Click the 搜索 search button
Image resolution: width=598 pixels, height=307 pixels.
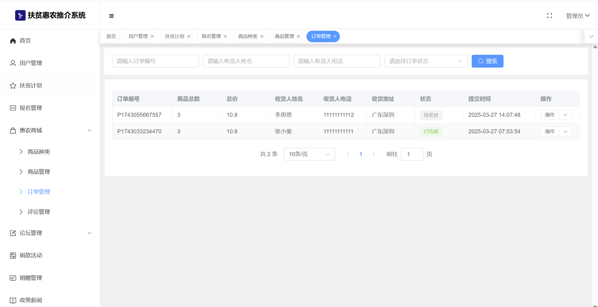click(x=487, y=61)
